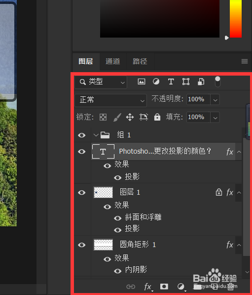Image resolution: width=252 pixels, height=295 pixels.
Task: Click the fill 100% value field
Action: [x=198, y=117]
